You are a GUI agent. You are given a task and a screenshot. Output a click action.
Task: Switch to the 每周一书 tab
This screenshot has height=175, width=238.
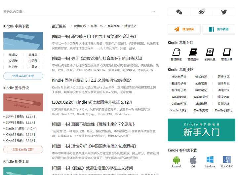97,26
